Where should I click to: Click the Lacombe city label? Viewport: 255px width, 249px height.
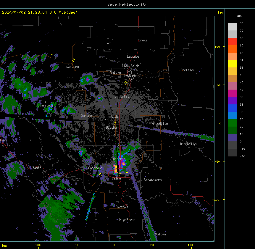pyautogui.click(x=133, y=56)
